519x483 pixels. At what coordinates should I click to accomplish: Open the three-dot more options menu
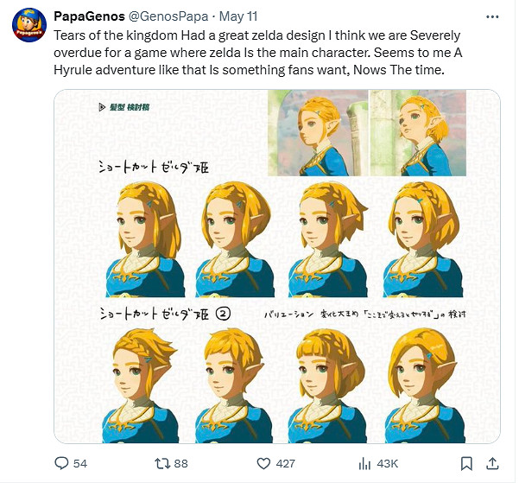pyautogui.click(x=491, y=18)
